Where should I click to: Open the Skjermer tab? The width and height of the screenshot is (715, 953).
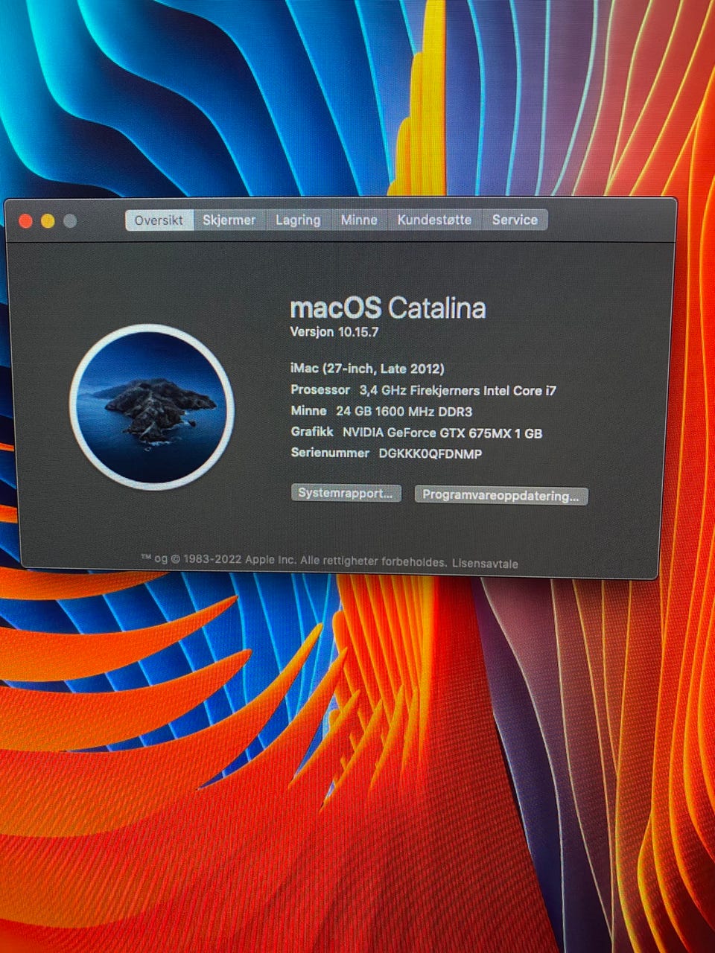(229, 220)
